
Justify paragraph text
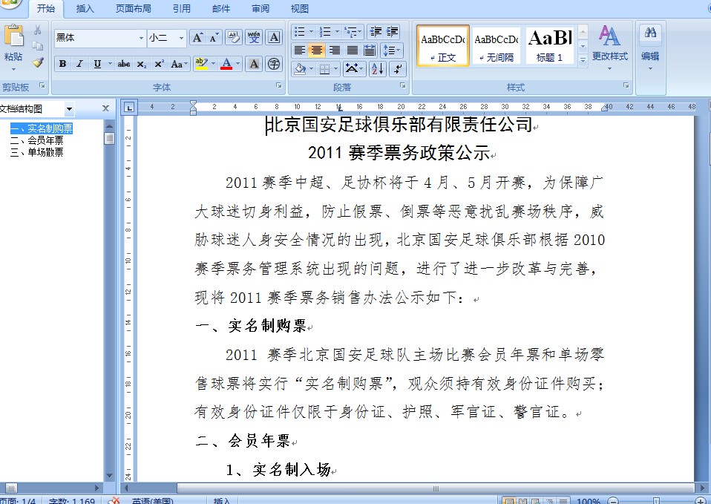(x=353, y=50)
